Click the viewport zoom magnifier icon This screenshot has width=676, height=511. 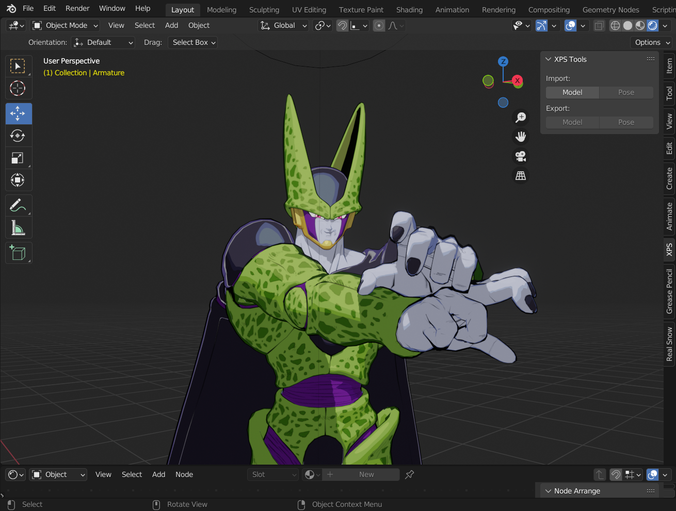pyautogui.click(x=521, y=118)
